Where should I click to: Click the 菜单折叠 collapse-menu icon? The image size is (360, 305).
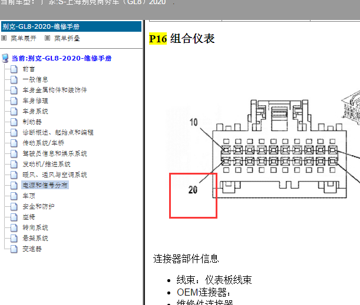point(47,38)
